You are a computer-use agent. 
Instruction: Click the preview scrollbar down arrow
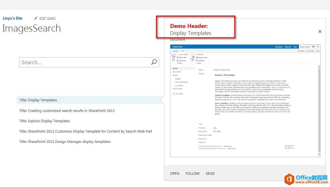(319, 154)
